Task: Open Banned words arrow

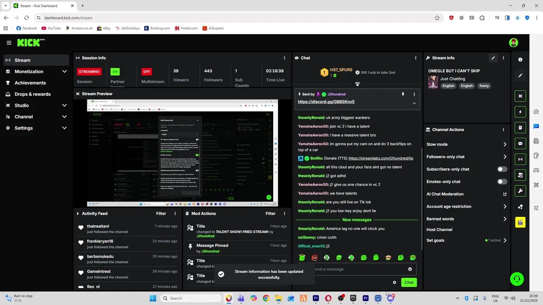Action: tap(505, 219)
